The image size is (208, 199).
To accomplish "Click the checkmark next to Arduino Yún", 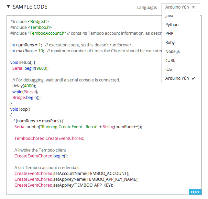I will click(193, 78).
